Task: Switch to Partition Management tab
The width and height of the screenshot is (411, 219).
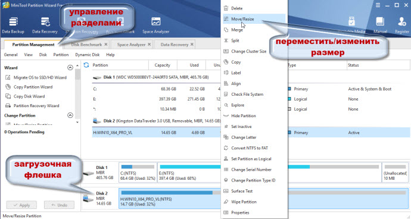Action: pyautogui.click(x=33, y=45)
